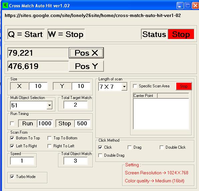
Task: Click the Size Y label box
Action: coord(62,86)
